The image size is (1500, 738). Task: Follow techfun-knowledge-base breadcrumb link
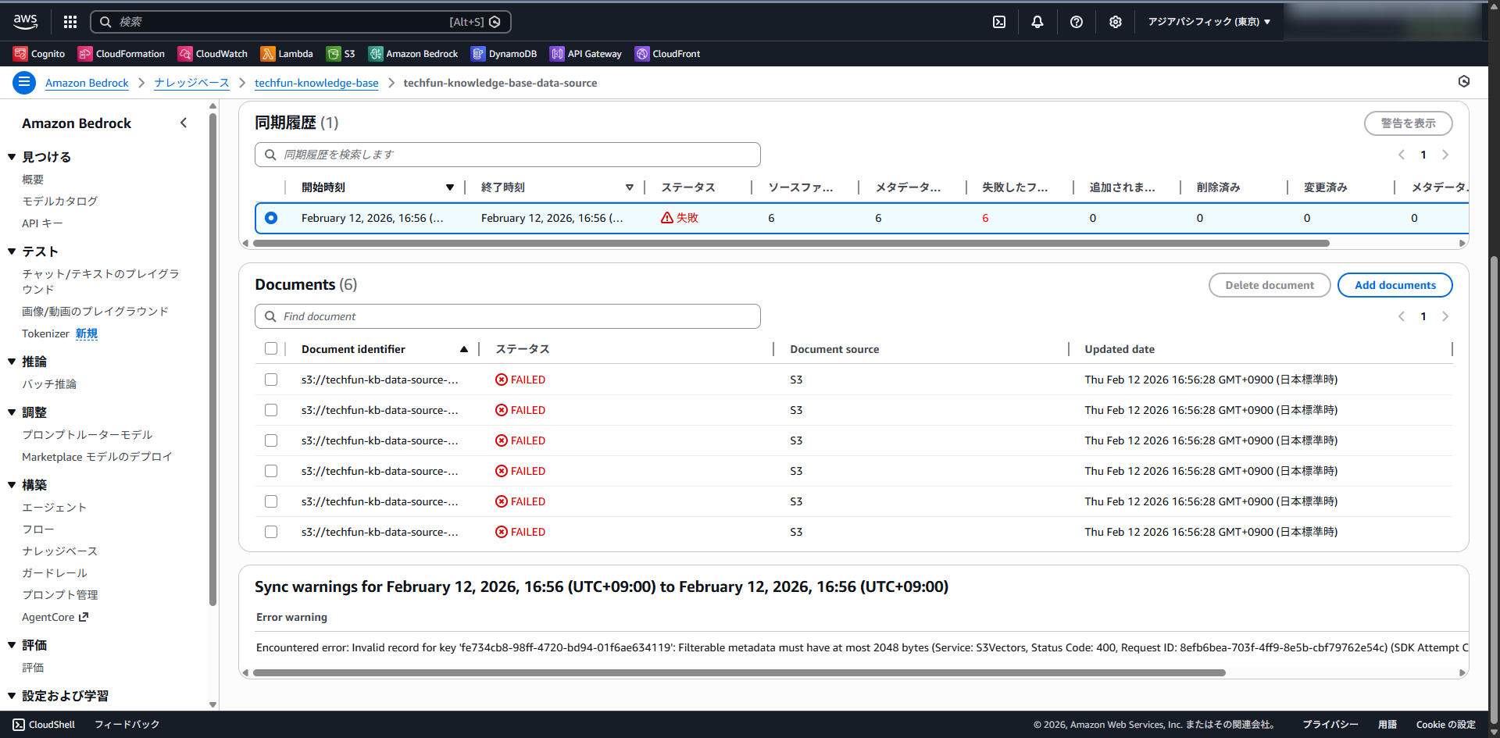(316, 83)
